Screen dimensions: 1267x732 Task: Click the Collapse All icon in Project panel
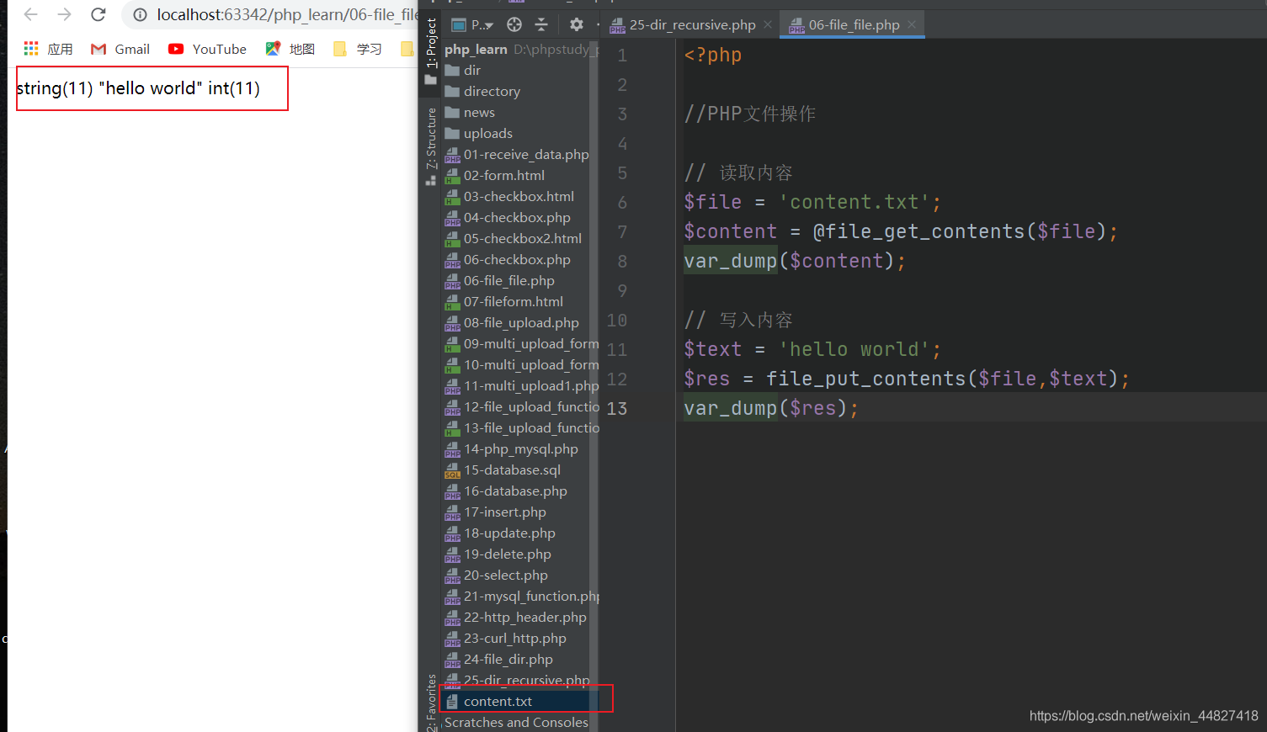(541, 24)
